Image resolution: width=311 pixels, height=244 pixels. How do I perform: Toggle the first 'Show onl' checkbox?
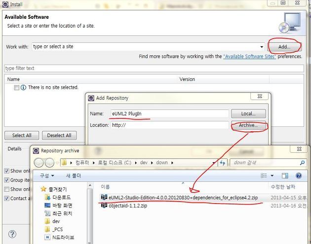(x=7, y=171)
